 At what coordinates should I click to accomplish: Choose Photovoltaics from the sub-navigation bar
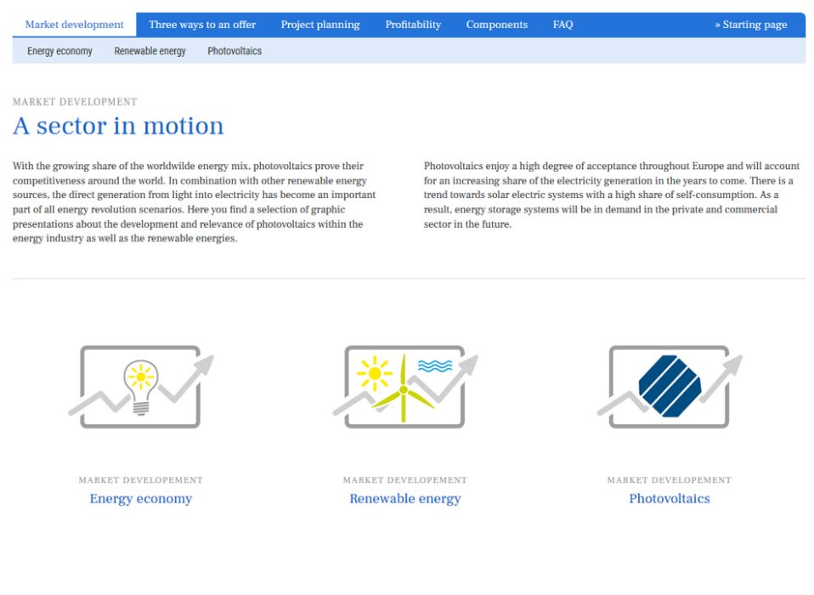click(x=235, y=51)
